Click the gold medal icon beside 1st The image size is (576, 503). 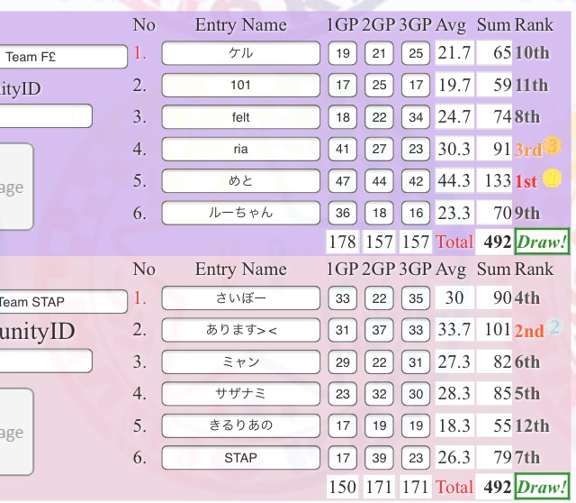tap(553, 178)
